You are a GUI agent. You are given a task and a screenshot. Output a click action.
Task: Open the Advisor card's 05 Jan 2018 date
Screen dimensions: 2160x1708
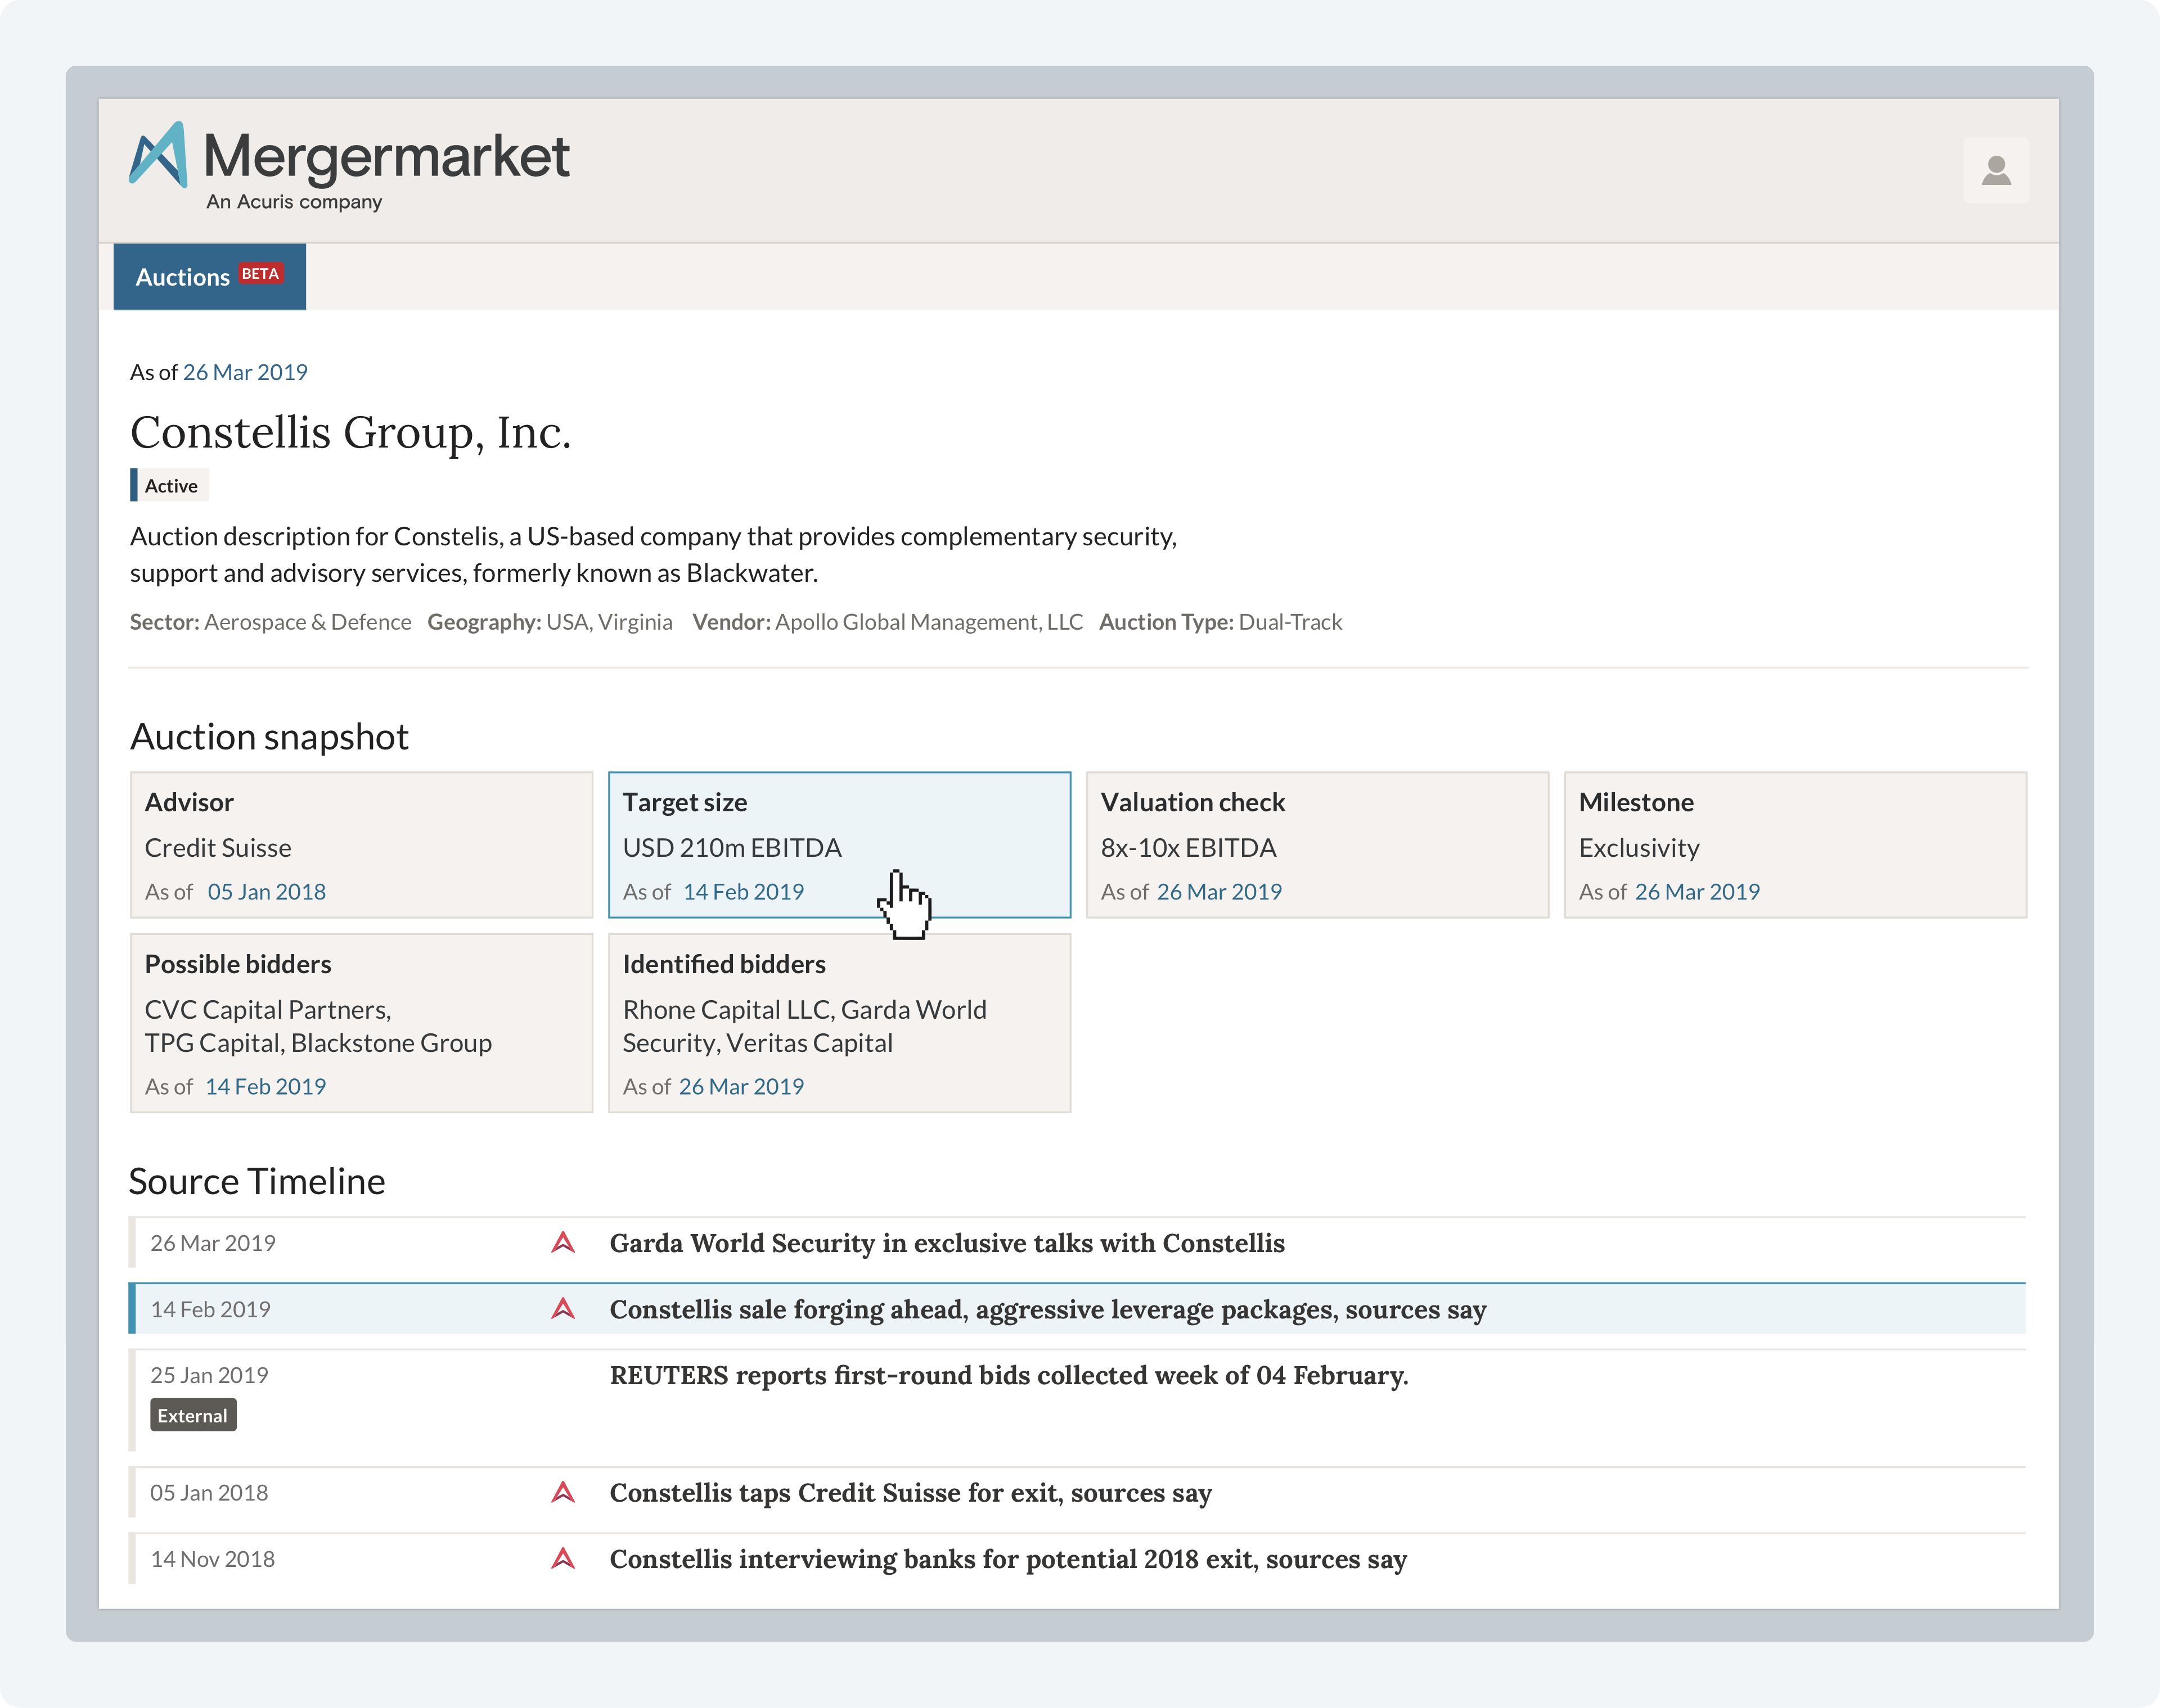coord(266,891)
